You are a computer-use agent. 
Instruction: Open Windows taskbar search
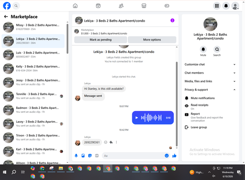14,172
